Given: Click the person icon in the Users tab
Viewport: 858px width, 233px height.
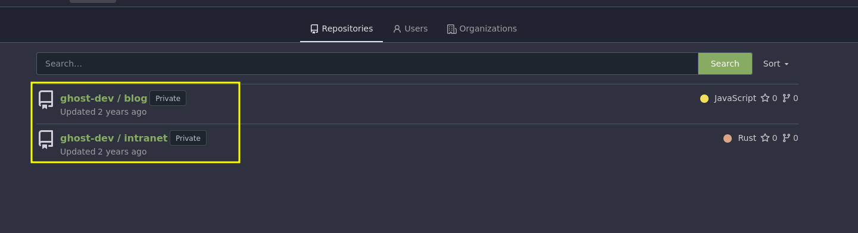Looking at the screenshot, I should point(397,29).
